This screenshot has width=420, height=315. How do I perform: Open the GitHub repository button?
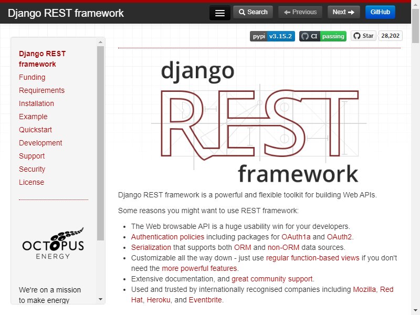[380, 12]
